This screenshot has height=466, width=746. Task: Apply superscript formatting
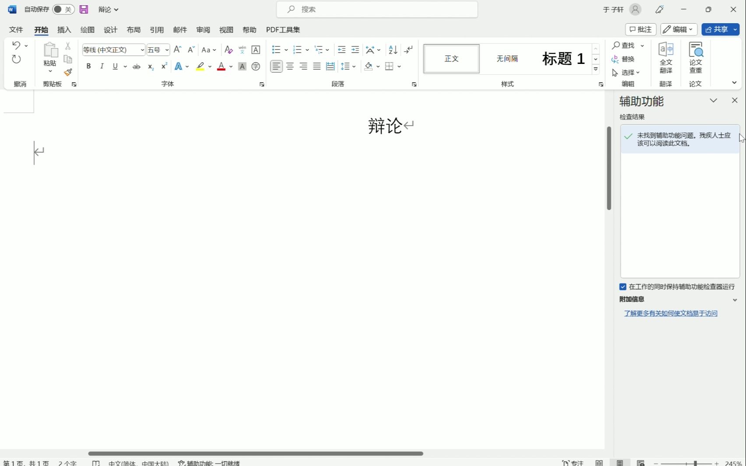(164, 67)
